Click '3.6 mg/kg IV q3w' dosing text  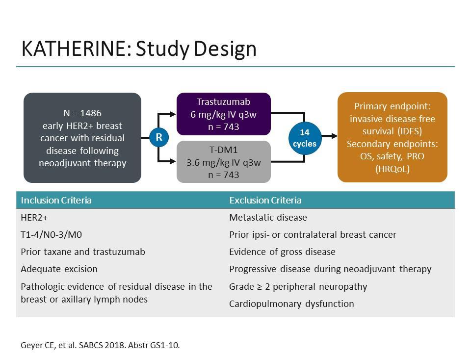click(224, 163)
